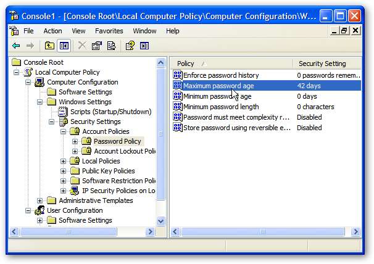Screen dimensions: 374x264
Task: Click the Up one level toolbar icon
Action: 49,45
